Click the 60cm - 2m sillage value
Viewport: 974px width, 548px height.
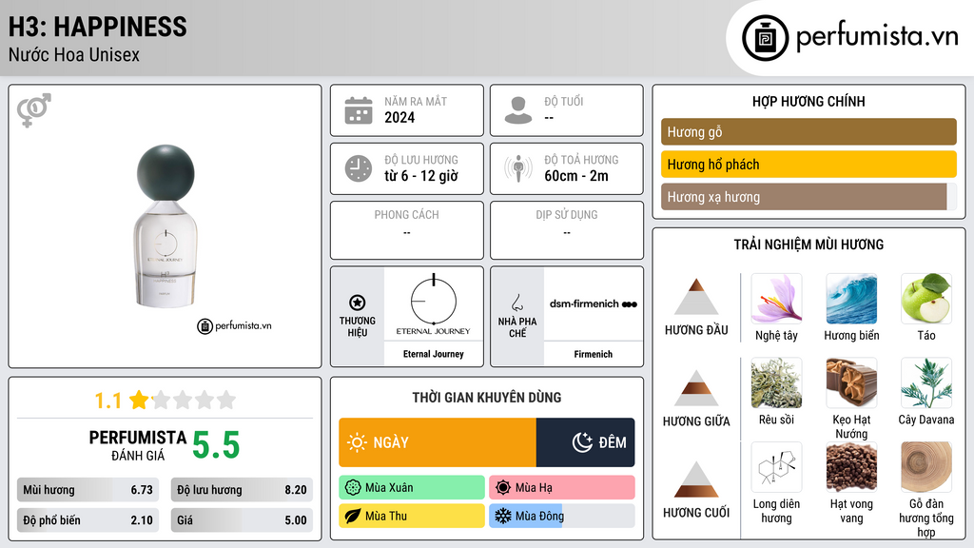pos(576,176)
